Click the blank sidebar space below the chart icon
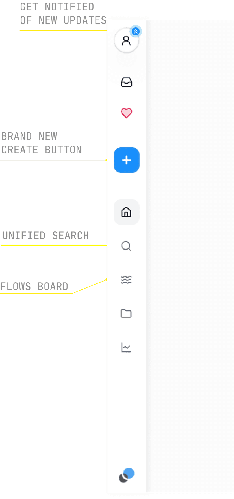 [x=126, y=408]
